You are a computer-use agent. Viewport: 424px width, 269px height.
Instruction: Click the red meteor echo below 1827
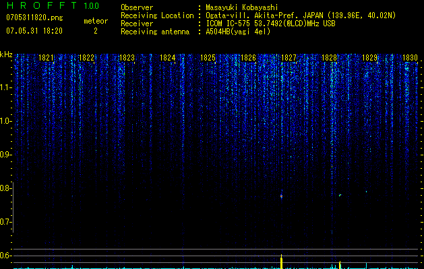click(282, 196)
